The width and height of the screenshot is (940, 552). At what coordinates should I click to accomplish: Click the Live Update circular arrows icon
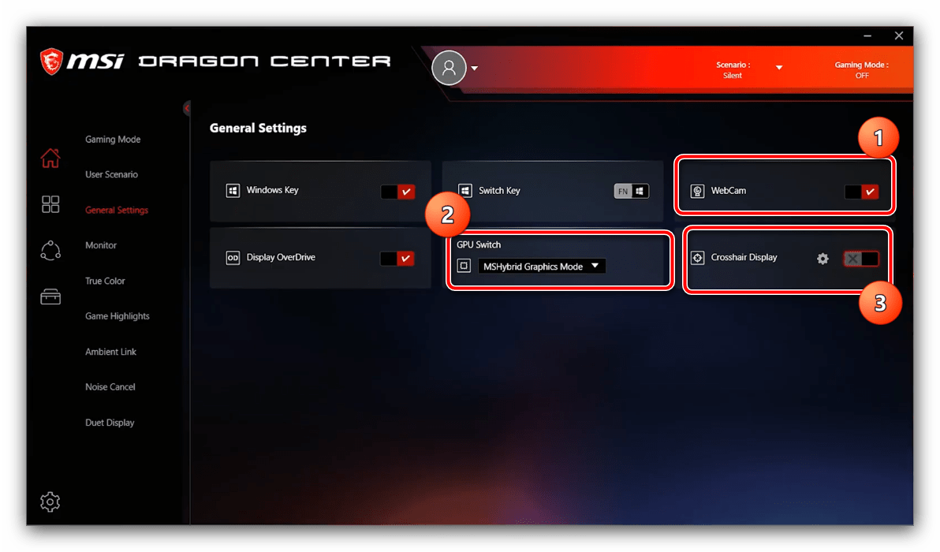(50, 250)
